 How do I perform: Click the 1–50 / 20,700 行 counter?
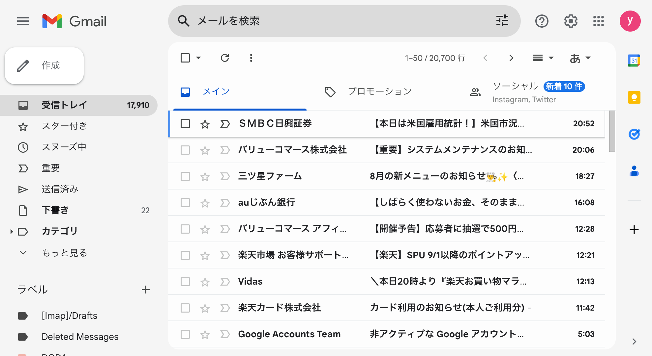click(x=435, y=58)
